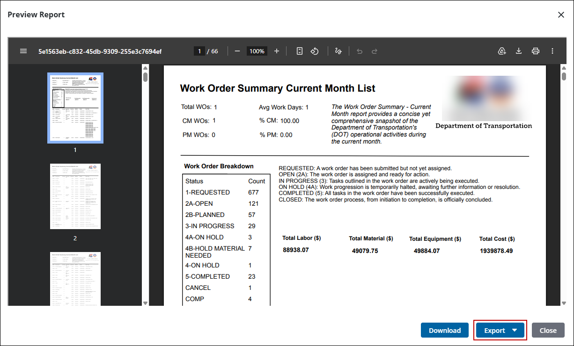Click the undo annotation arrow
Viewport: 574px width, 346px height.
360,51
